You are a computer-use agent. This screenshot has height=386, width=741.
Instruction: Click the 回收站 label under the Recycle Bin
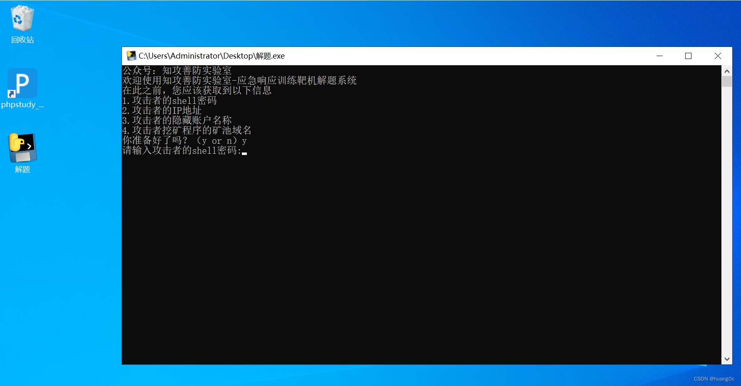tap(22, 40)
